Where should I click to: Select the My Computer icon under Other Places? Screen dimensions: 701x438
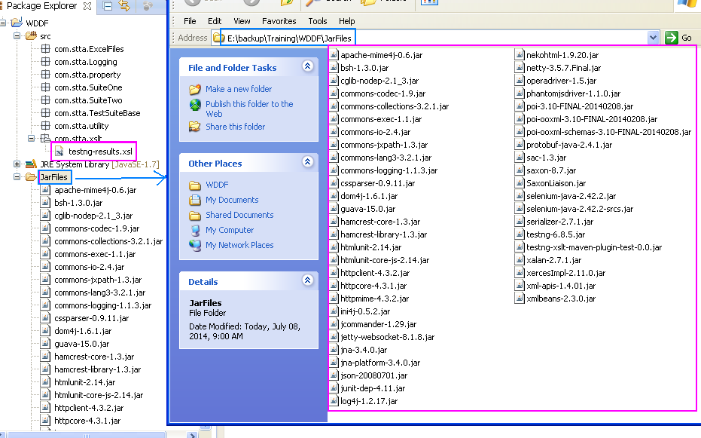click(x=196, y=230)
